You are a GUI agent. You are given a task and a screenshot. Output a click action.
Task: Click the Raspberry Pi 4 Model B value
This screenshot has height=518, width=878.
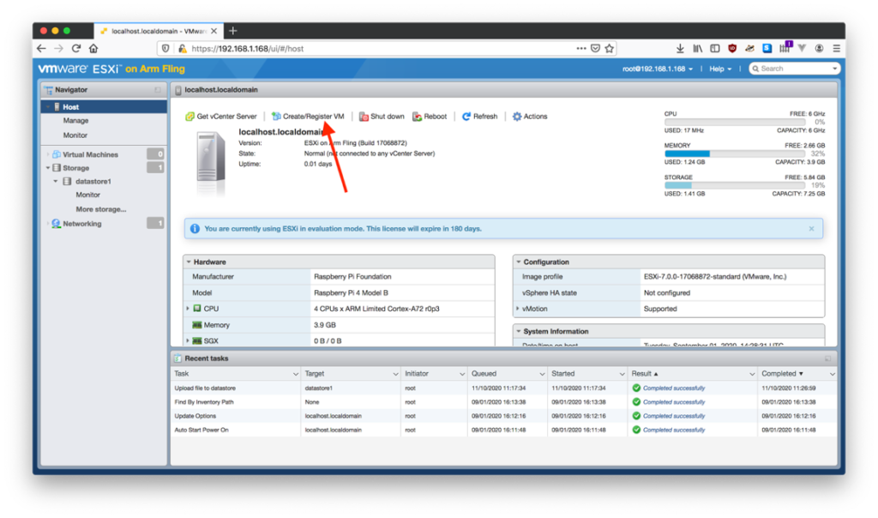tap(351, 293)
